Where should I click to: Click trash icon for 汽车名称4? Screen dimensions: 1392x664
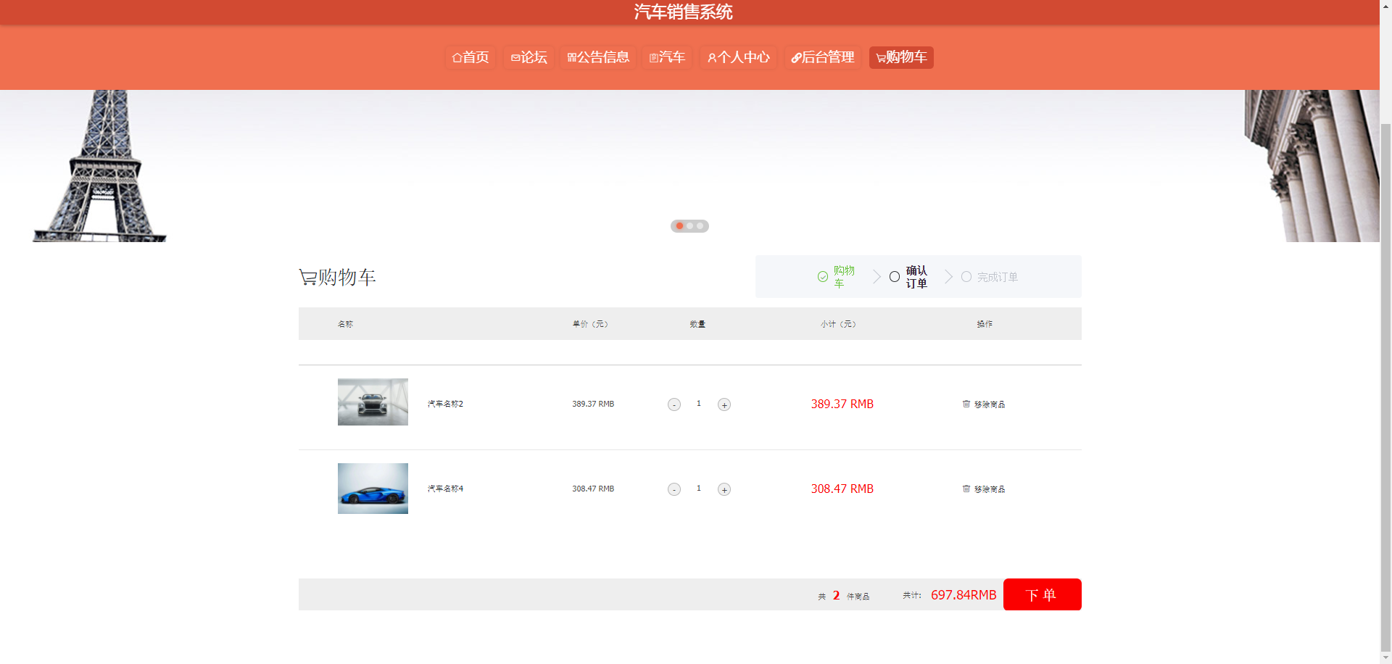pos(966,489)
